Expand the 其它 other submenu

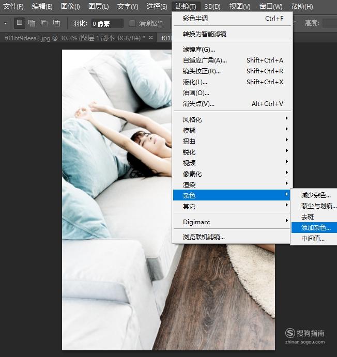(x=232, y=206)
